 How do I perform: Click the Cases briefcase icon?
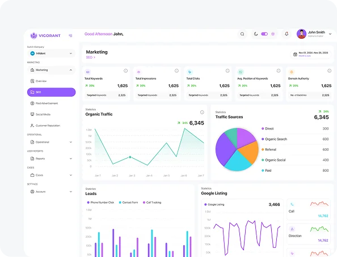(x=32, y=175)
